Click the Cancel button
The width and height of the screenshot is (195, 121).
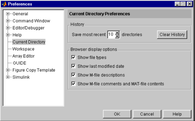(x=147, y=114)
